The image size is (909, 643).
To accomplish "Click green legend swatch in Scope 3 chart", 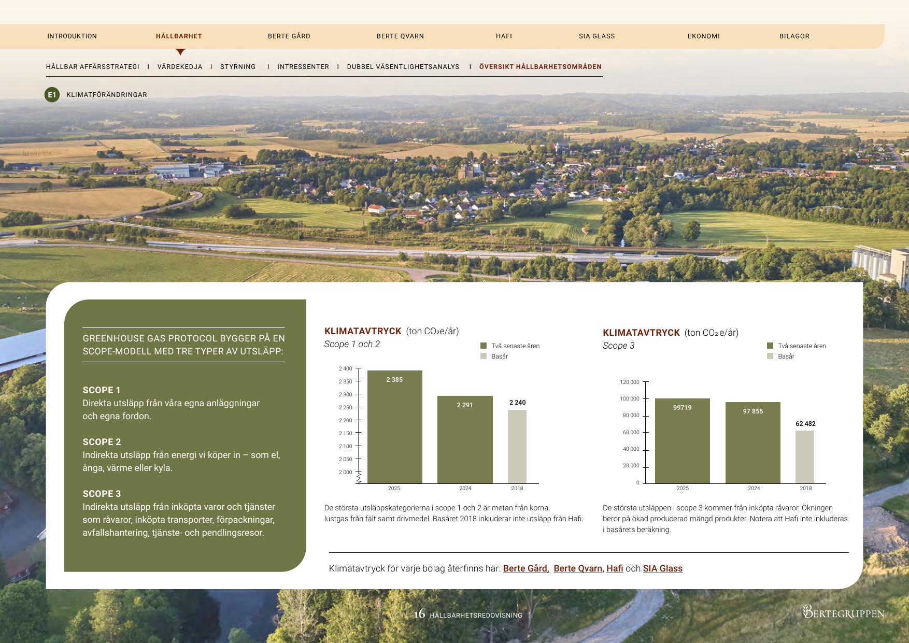I will (x=770, y=346).
